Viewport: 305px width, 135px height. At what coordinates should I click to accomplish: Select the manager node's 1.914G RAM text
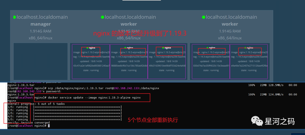point(40,31)
